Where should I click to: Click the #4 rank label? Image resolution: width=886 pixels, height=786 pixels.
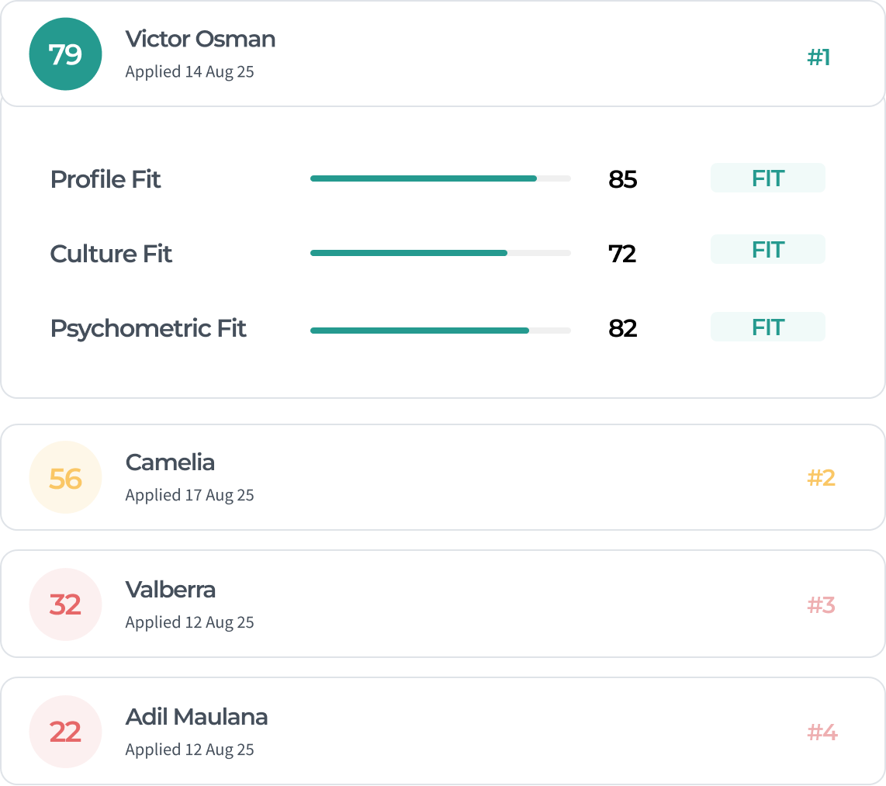[x=822, y=732]
